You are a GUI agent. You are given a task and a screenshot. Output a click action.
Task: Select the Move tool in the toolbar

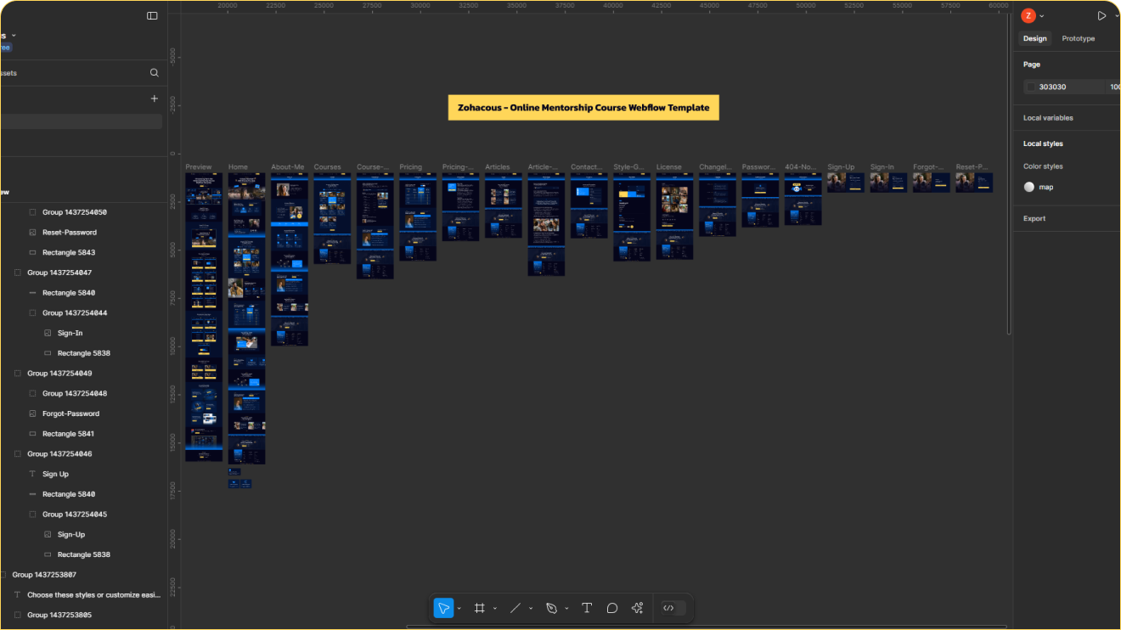(x=443, y=608)
